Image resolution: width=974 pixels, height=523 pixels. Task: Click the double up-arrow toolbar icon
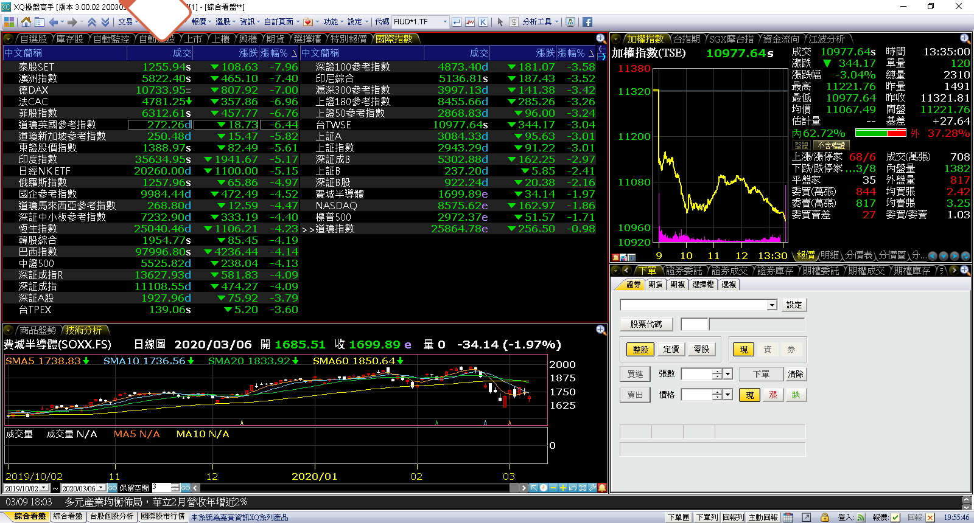pos(92,22)
